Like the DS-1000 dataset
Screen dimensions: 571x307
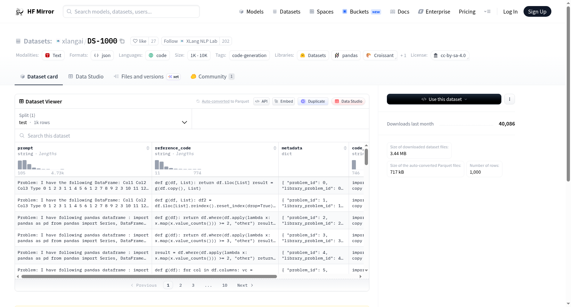(140, 41)
